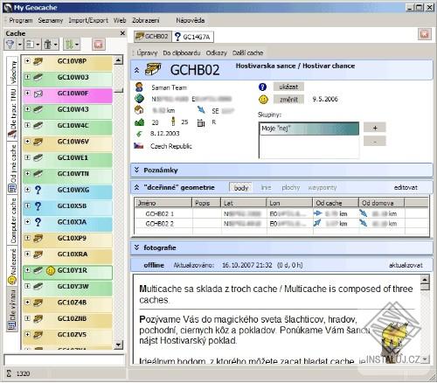Screen dimensions: 437x383
Task: Switch to the dle výrazu vertical tab
Action: pos(12,310)
